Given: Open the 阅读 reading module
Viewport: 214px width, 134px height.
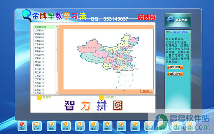Looking at the screenshot, I should click(x=51, y=126).
